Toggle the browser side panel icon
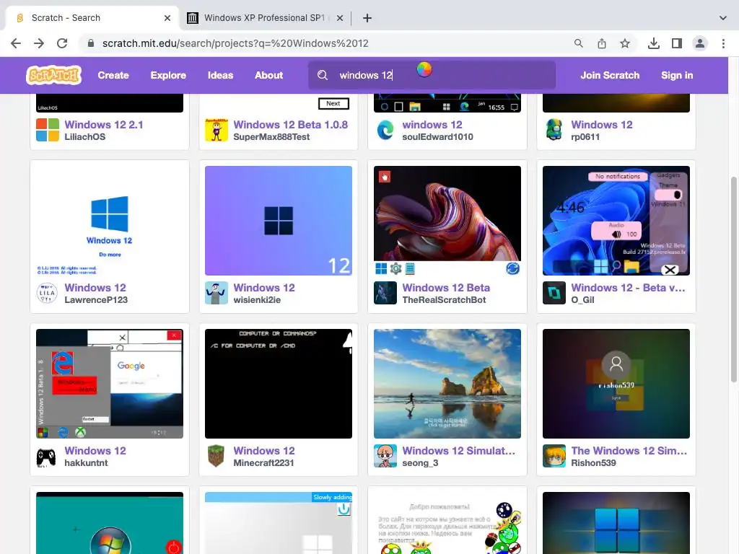Viewport: 739px width, 554px height. point(677,43)
